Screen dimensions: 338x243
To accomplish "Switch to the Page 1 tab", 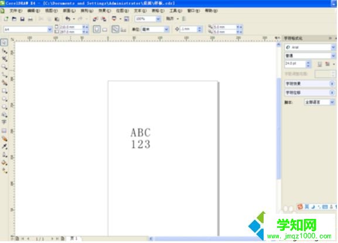I will [x=74, y=238].
